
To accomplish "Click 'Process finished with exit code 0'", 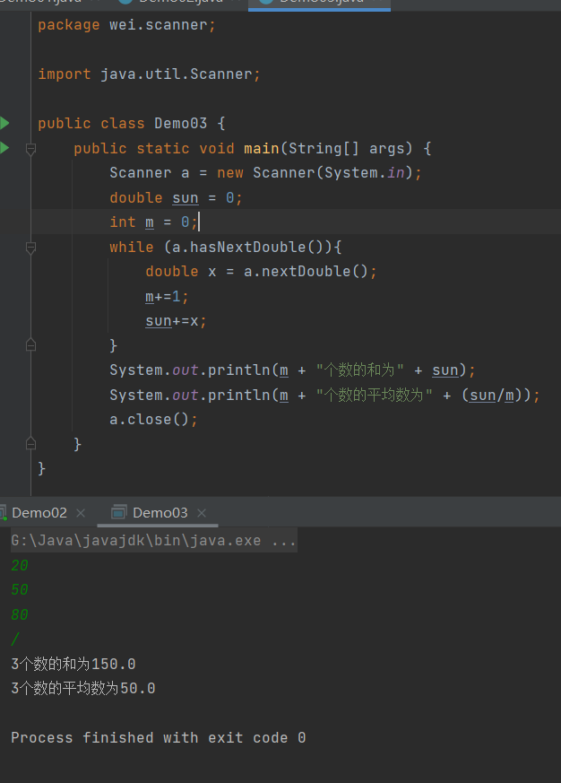I will (x=159, y=737).
